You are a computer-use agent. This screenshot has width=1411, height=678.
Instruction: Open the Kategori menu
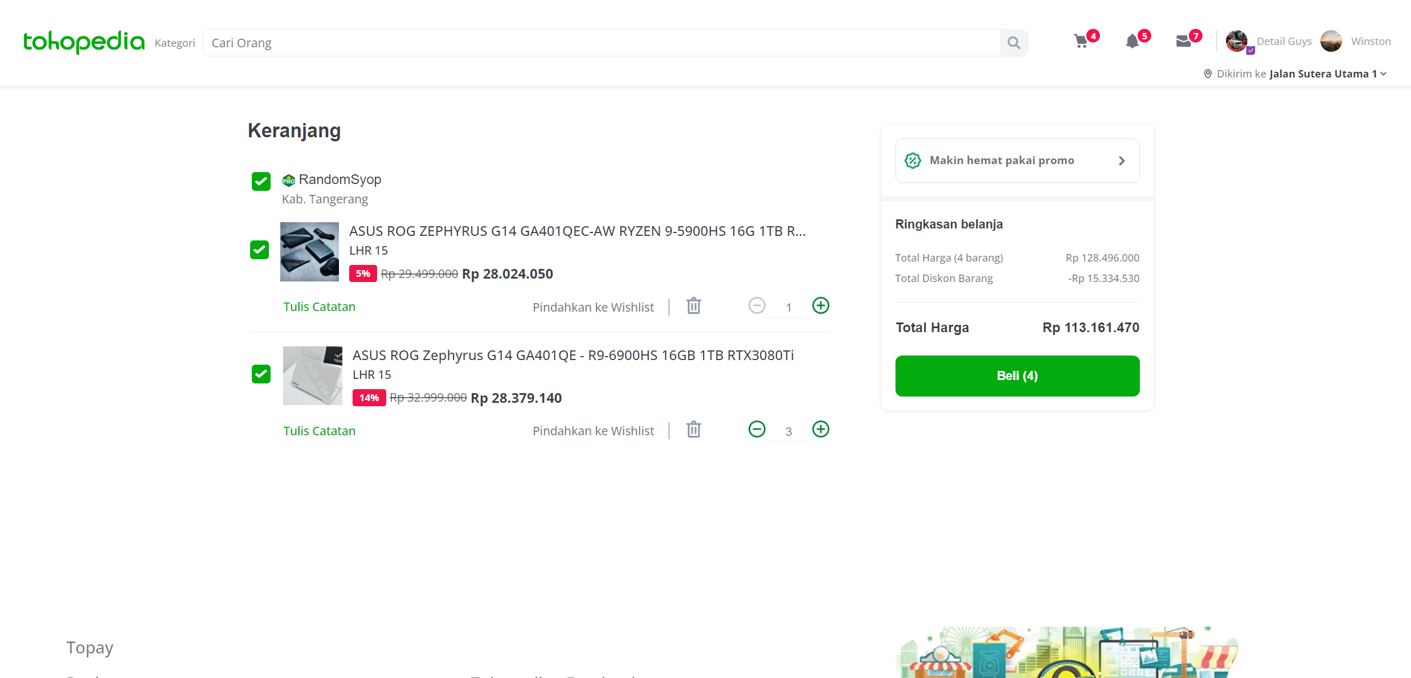coord(174,42)
